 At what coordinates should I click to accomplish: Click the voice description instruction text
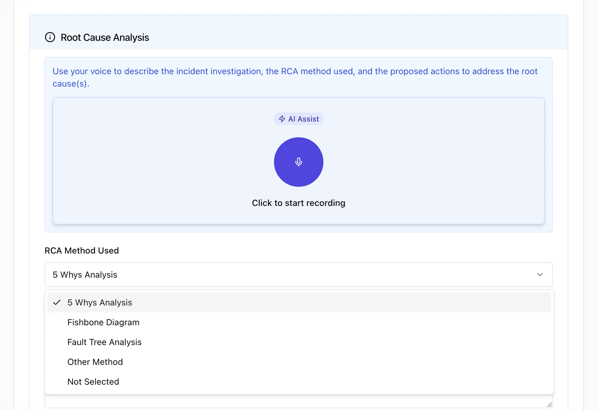point(295,77)
